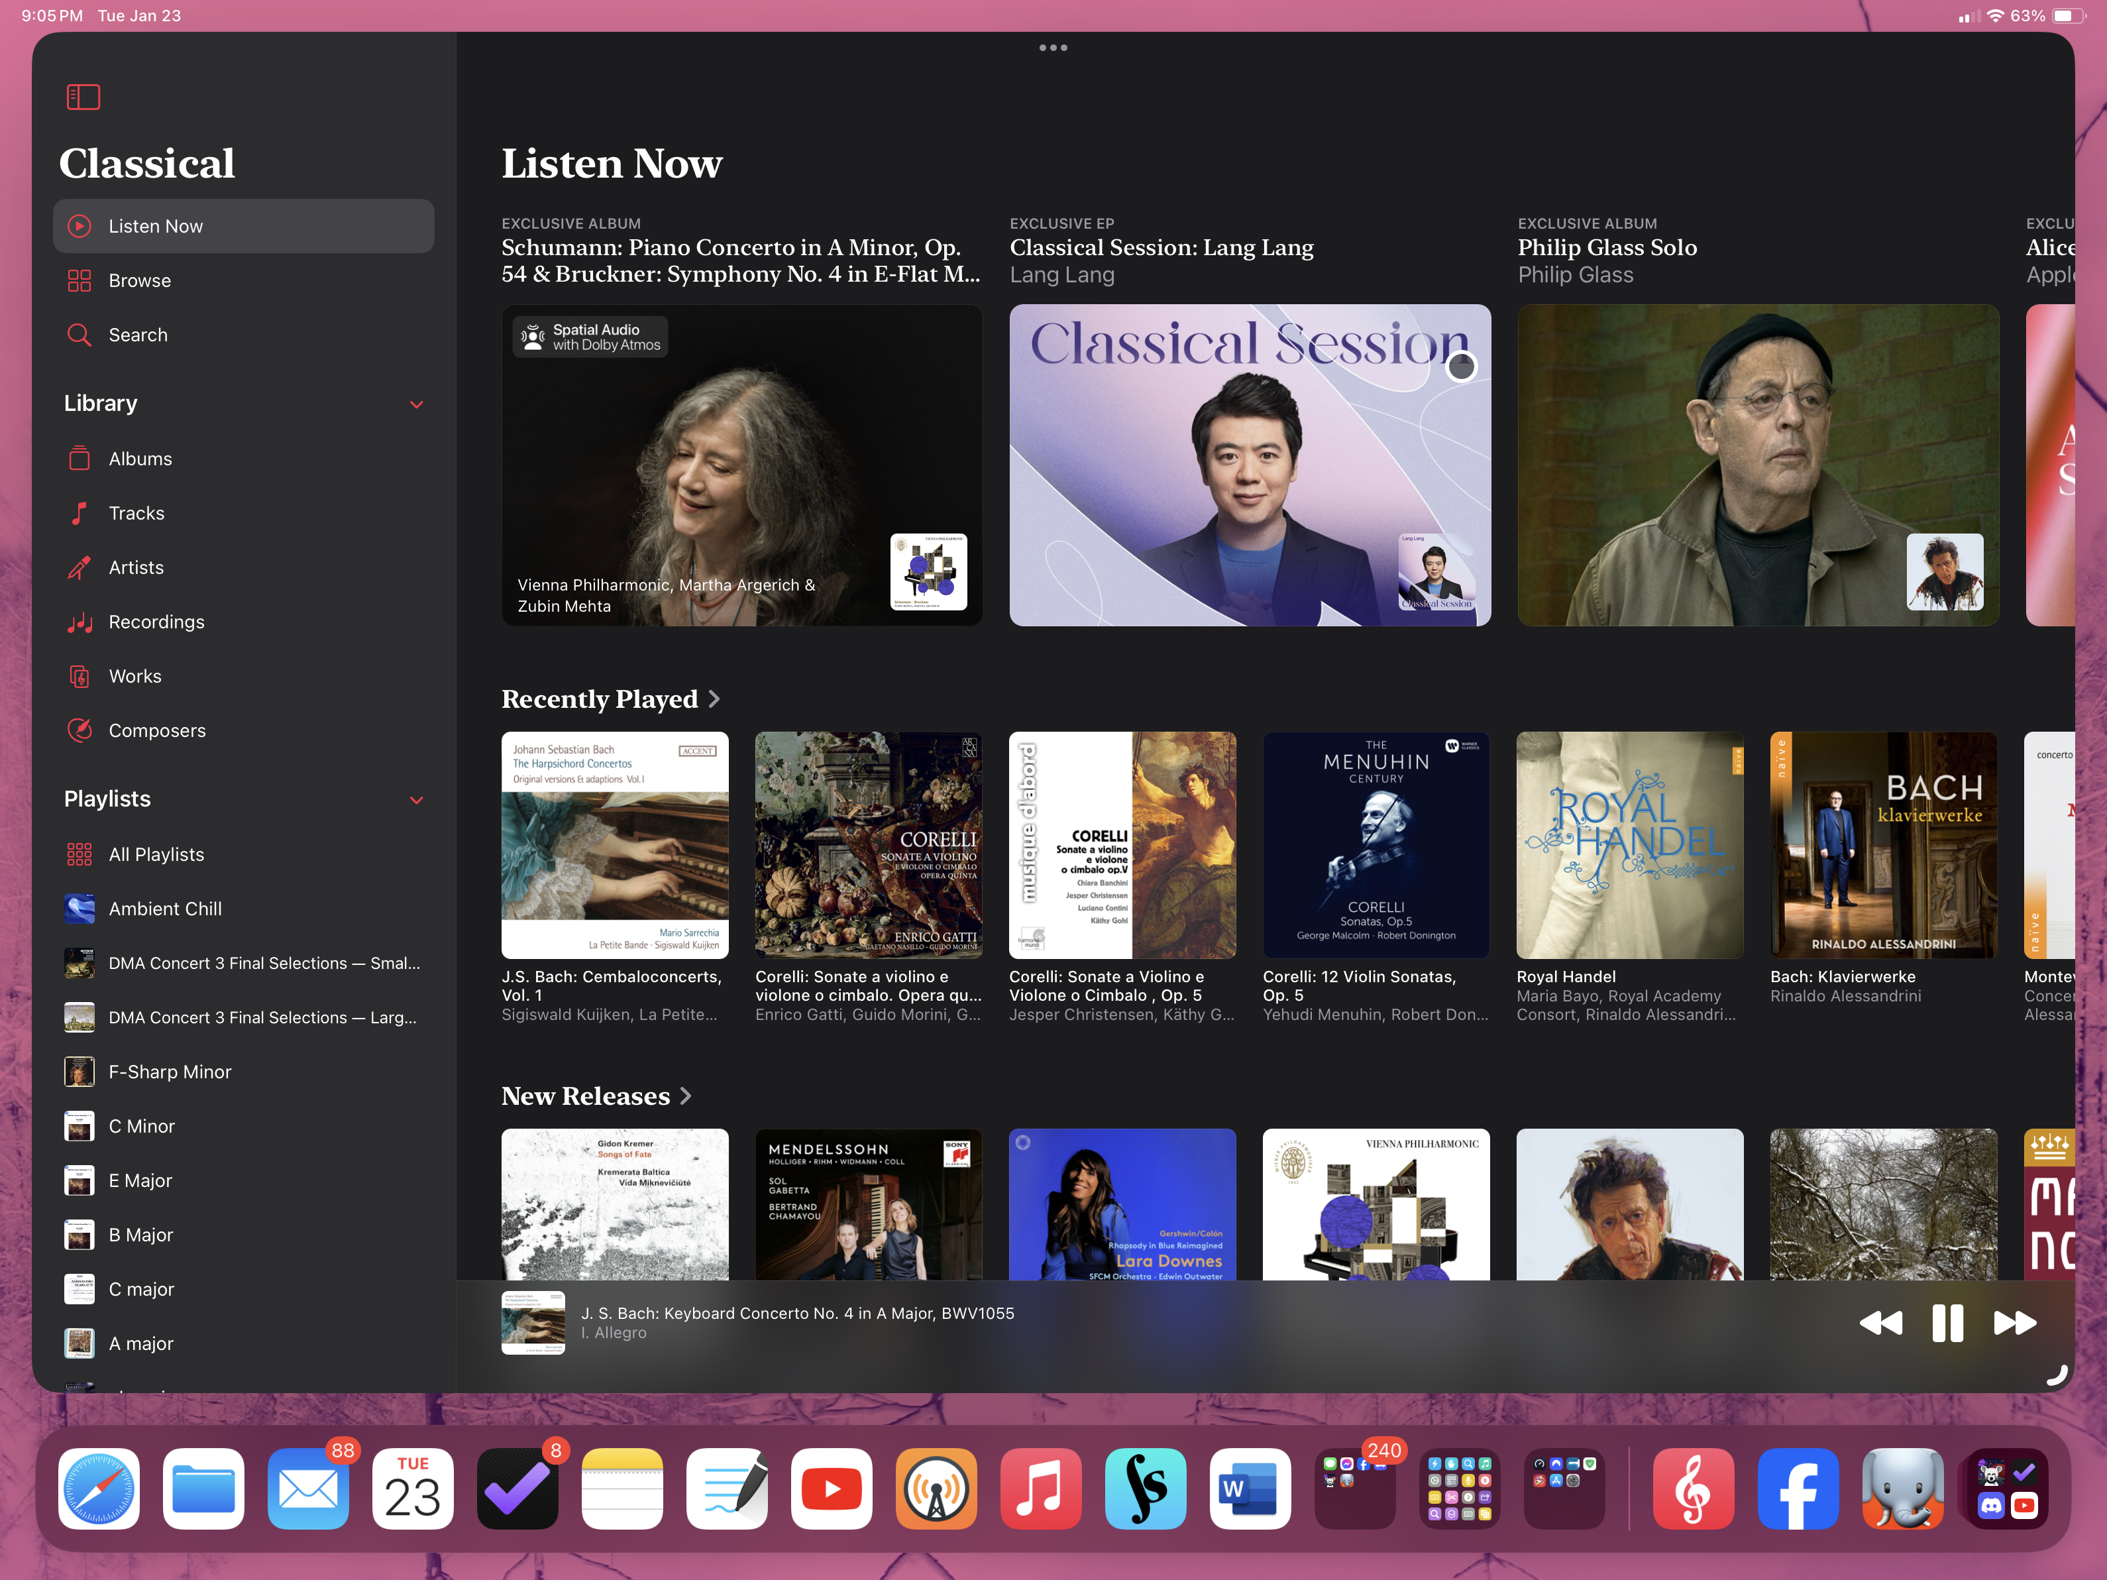Viewport: 2107px width, 1580px height.
Task: Toggle the sidebar panel icon
Action: coord(83,96)
